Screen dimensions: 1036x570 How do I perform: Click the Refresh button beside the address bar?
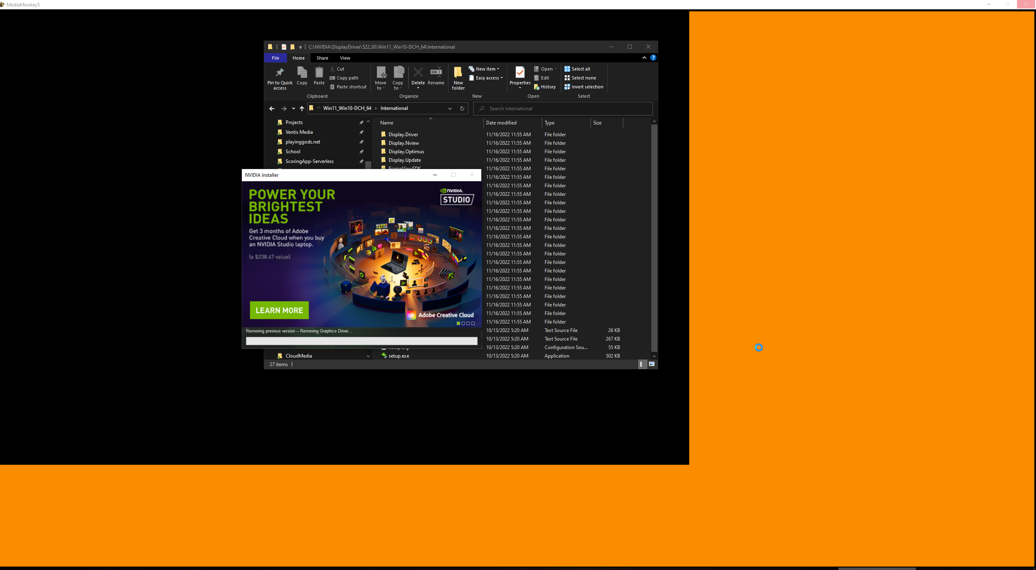coord(462,108)
